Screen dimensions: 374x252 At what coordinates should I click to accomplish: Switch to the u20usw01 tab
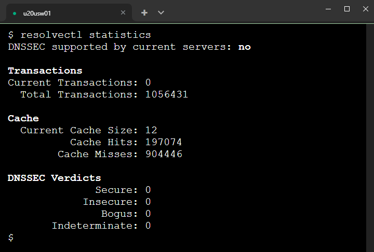[x=62, y=12]
